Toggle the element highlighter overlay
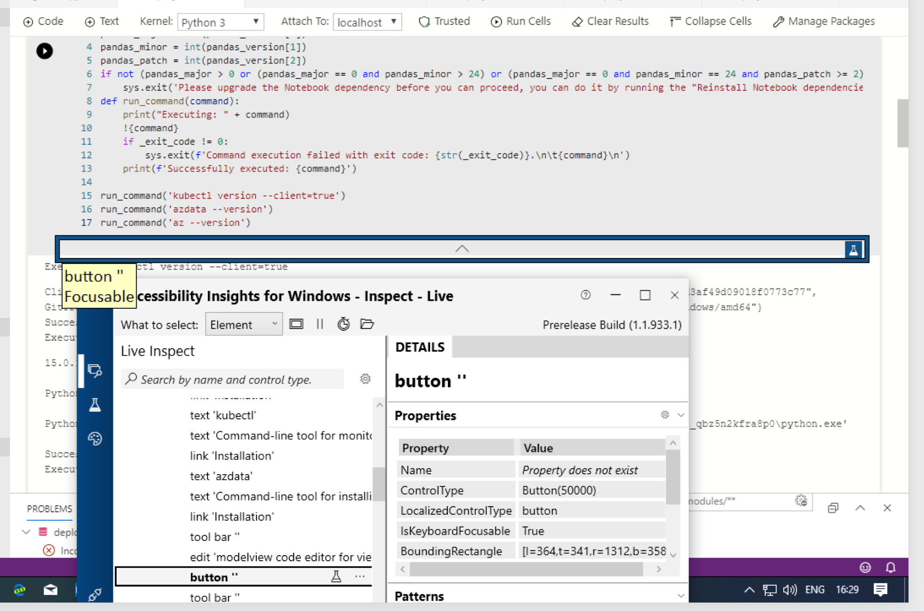This screenshot has width=924, height=611. pyautogui.click(x=296, y=324)
